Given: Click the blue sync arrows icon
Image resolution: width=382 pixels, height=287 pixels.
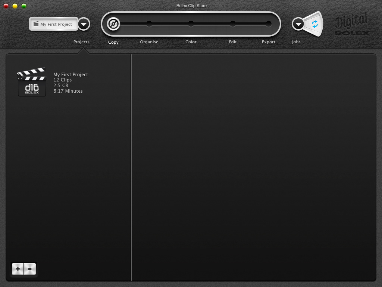Looking at the screenshot, I should click(x=315, y=24).
